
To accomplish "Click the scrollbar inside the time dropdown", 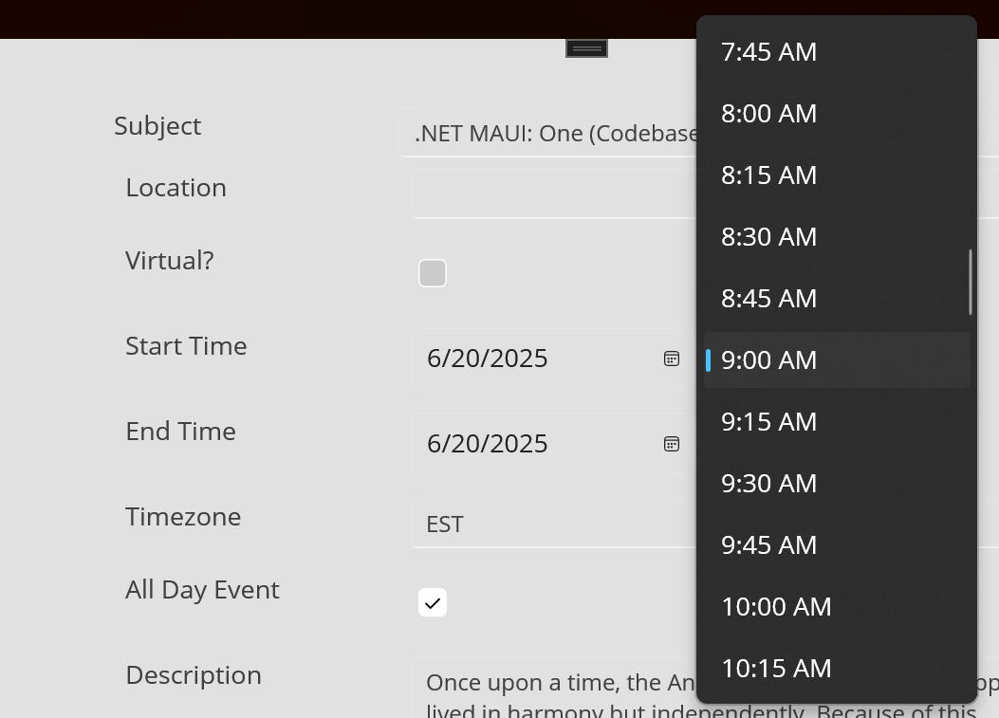I will click(971, 283).
